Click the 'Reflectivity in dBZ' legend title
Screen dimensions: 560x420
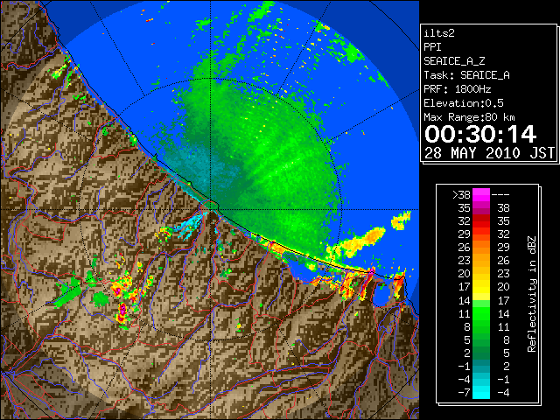click(x=532, y=294)
